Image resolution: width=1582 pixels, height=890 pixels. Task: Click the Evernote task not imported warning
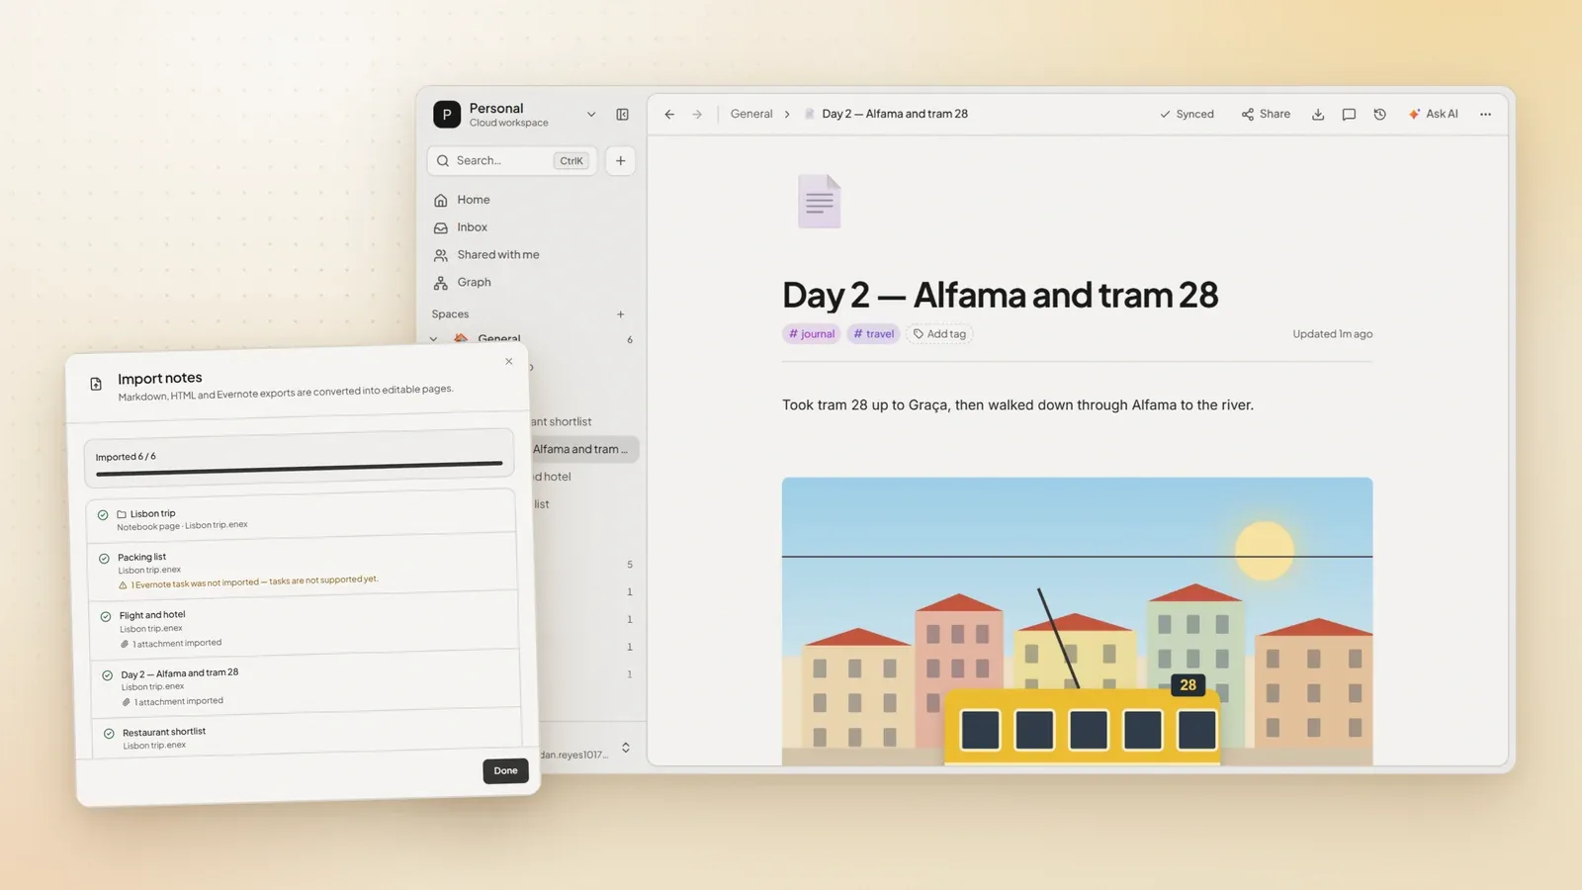(x=248, y=582)
